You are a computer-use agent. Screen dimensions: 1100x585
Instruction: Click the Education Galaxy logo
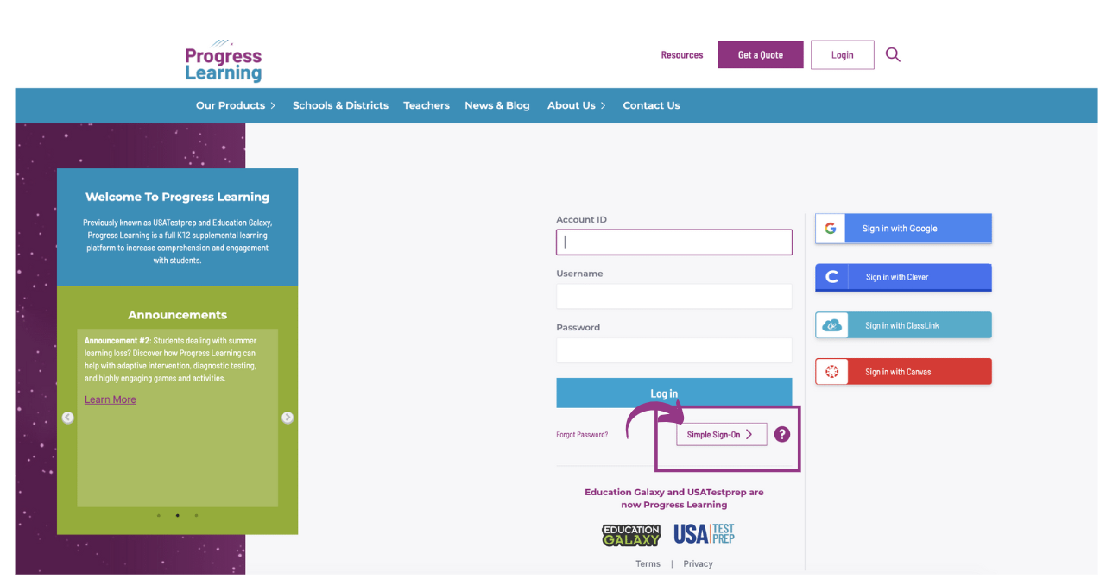pos(631,535)
